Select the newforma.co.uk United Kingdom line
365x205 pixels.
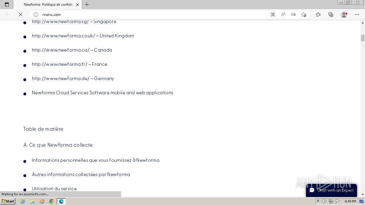pos(83,36)
